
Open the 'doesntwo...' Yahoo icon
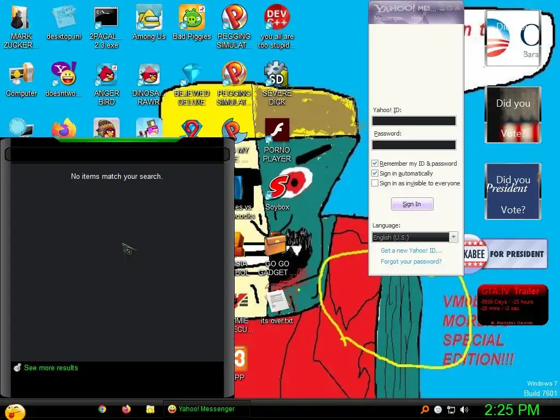pyautogui.click(x=63, y=79)
